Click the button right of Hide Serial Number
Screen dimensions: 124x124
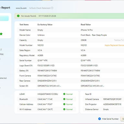[x=122, y=119]
